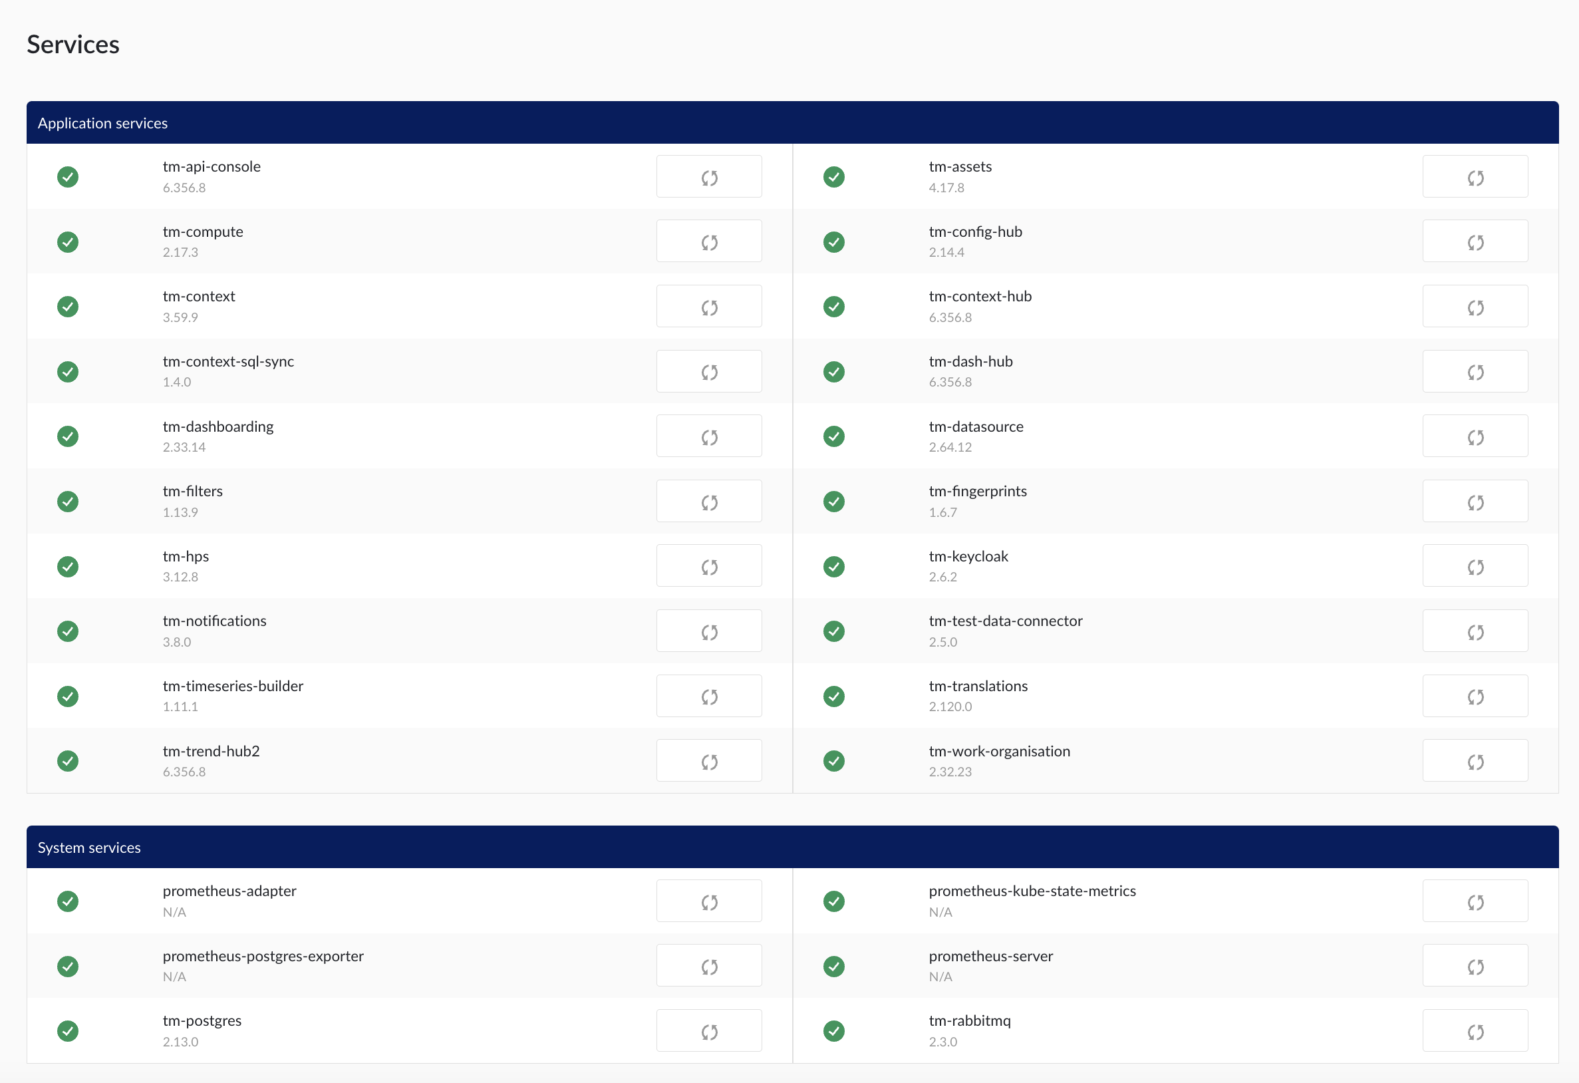Restart tm-context-sql-sync service

(708, 371)
